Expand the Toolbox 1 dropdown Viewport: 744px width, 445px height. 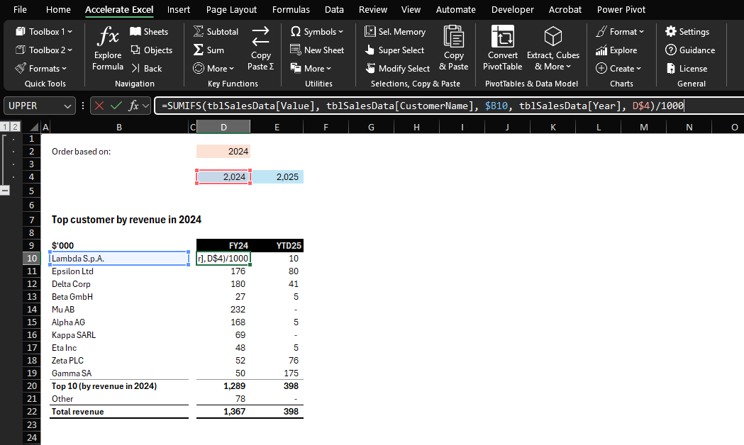[44, 31]
